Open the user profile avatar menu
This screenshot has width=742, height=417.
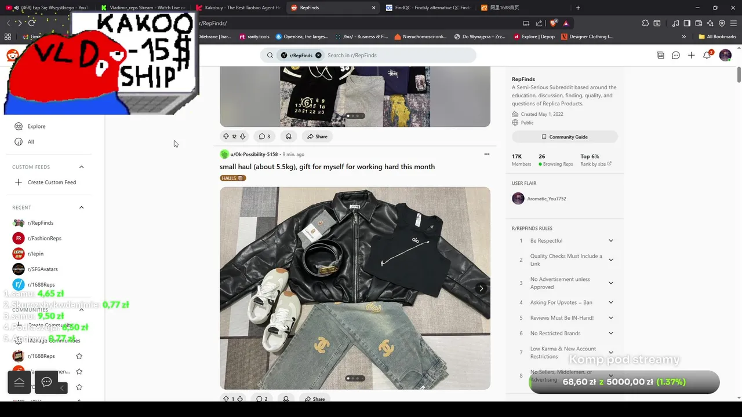725,55
